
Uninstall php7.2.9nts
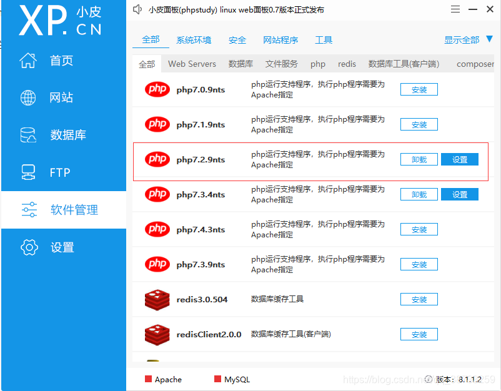pos(419,159)
